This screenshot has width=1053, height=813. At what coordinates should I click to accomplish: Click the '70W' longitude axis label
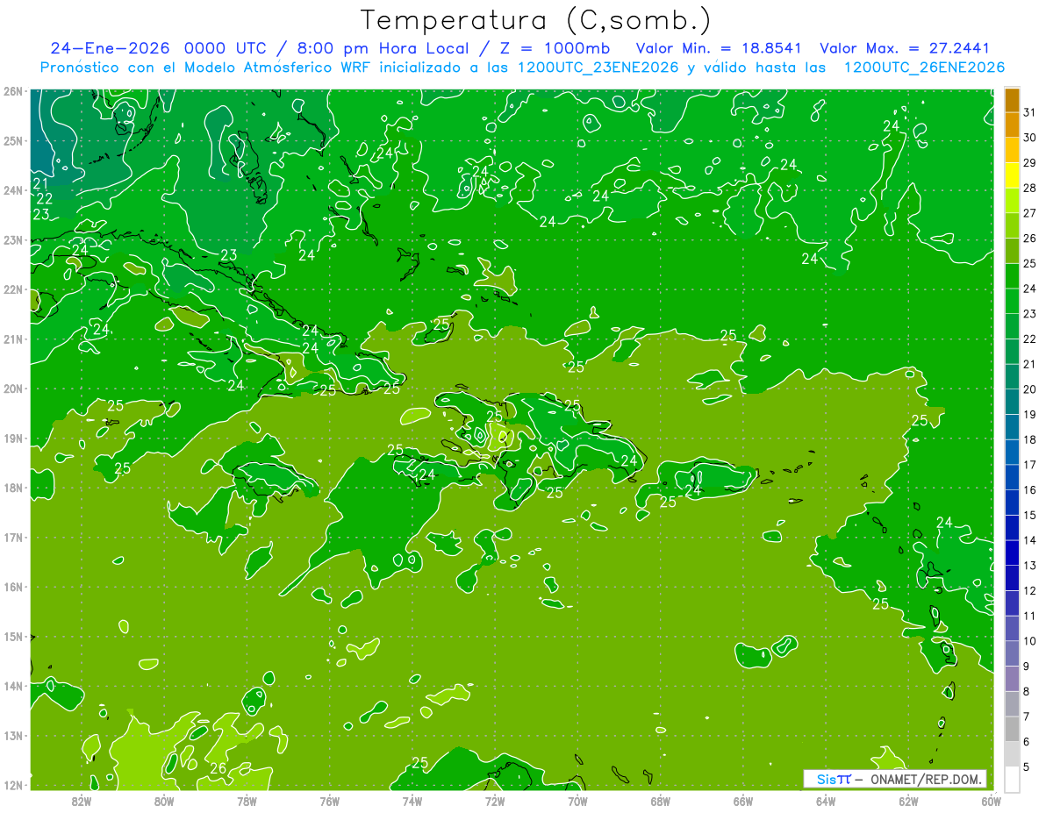(x=577, y=801)
